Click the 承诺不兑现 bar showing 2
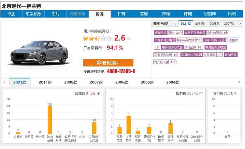The image size is (245, 149). tap(149, 130)
